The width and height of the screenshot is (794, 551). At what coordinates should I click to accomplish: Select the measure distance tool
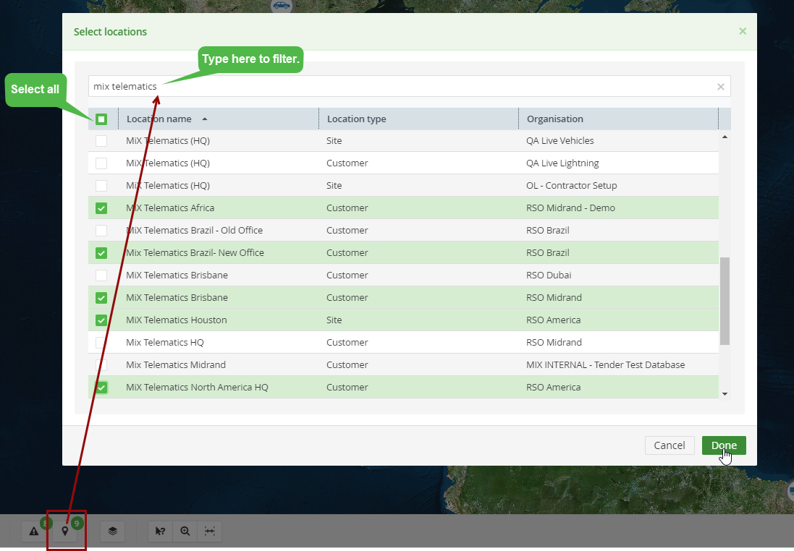click(210, 531)
